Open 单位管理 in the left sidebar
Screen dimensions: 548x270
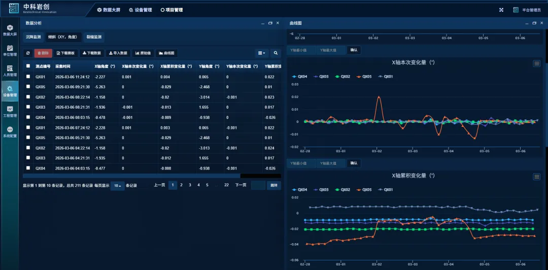click(10, 51)
